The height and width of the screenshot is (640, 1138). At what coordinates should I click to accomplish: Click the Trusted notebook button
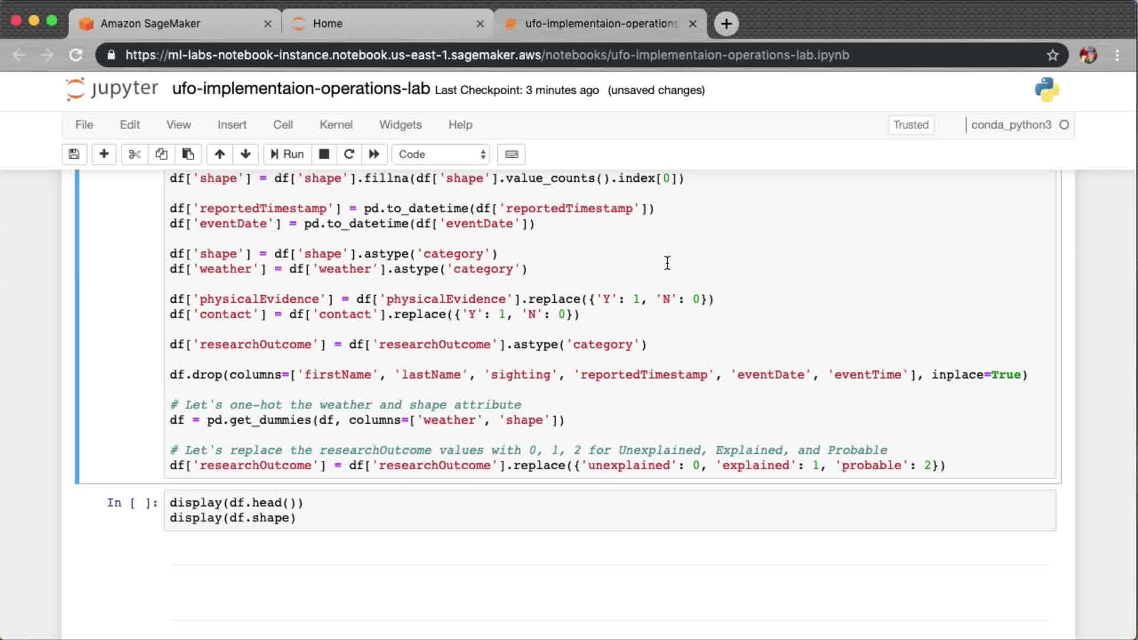[x=910, y=124]
